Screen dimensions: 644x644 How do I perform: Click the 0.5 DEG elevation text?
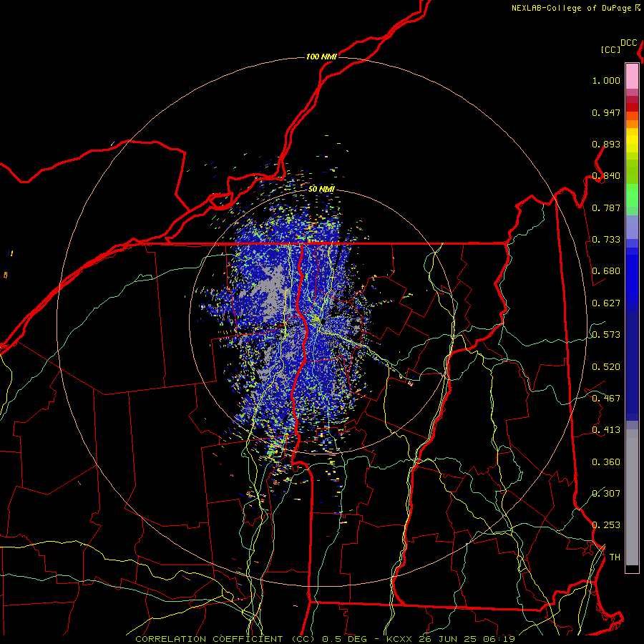pos(345,639)
